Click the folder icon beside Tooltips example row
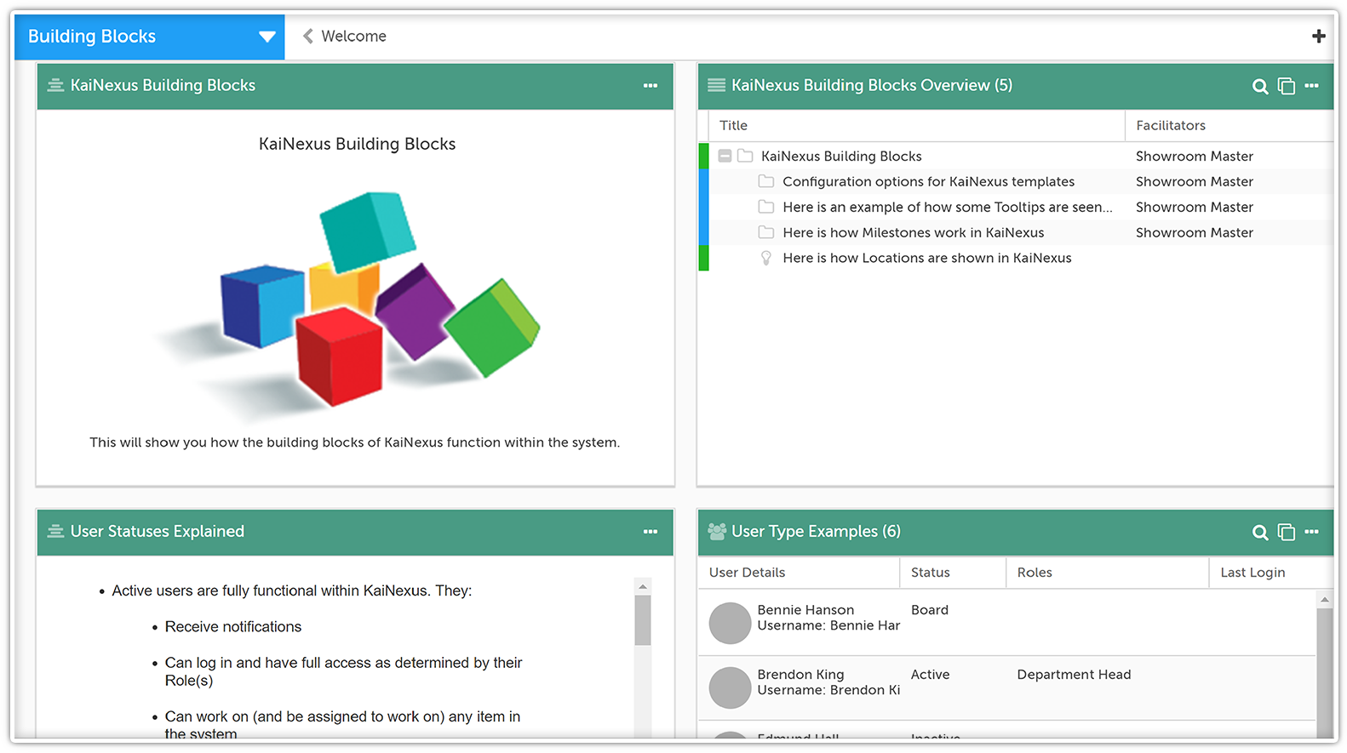1347x753 pixels. pos(766,207)
